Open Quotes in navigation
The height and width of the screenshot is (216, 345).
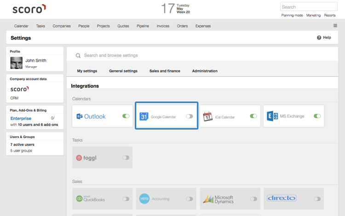(x=123, y=26)
